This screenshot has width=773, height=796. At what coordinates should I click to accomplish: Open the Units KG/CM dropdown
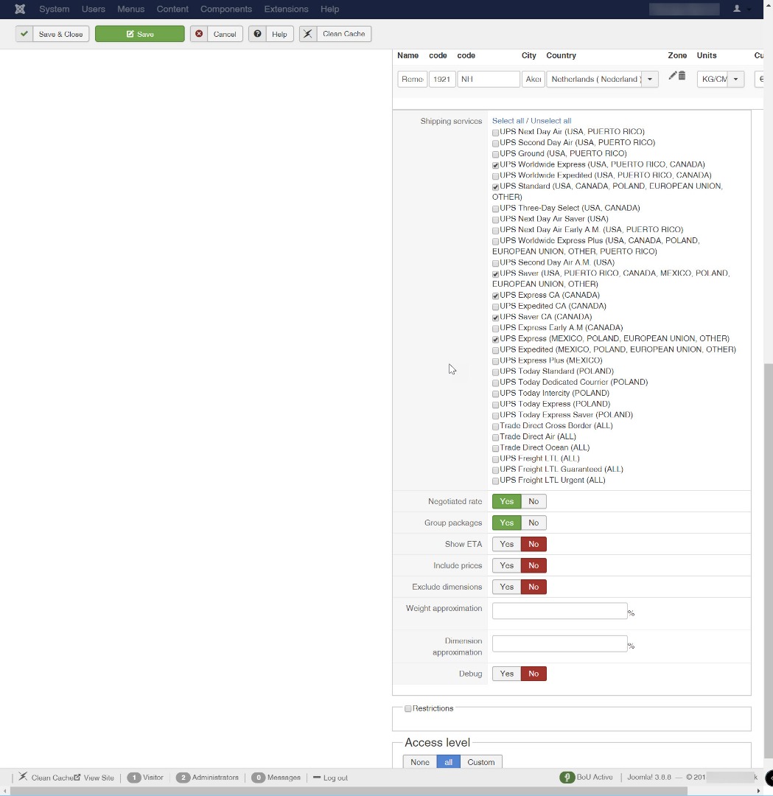click(x=721, y=79)
